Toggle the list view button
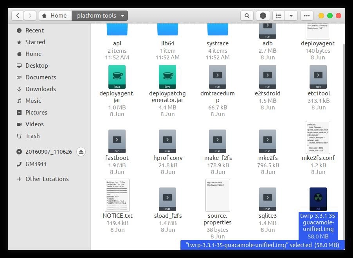This screenshot has width=353, height=258. point(279,16)
